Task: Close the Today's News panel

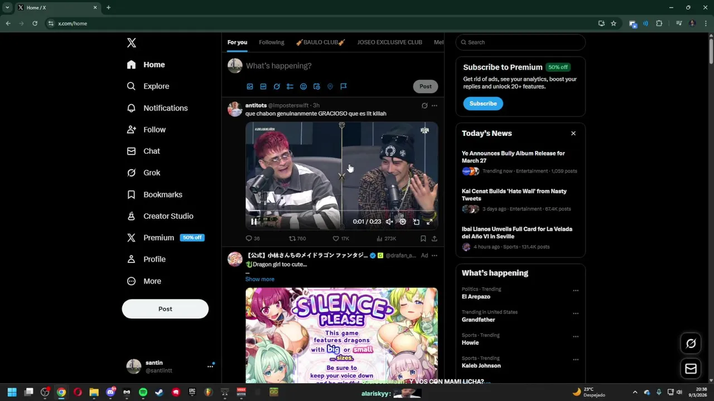Action: [573, 133]
